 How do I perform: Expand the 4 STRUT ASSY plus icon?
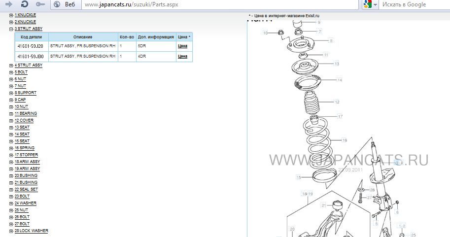click(11, 66)
